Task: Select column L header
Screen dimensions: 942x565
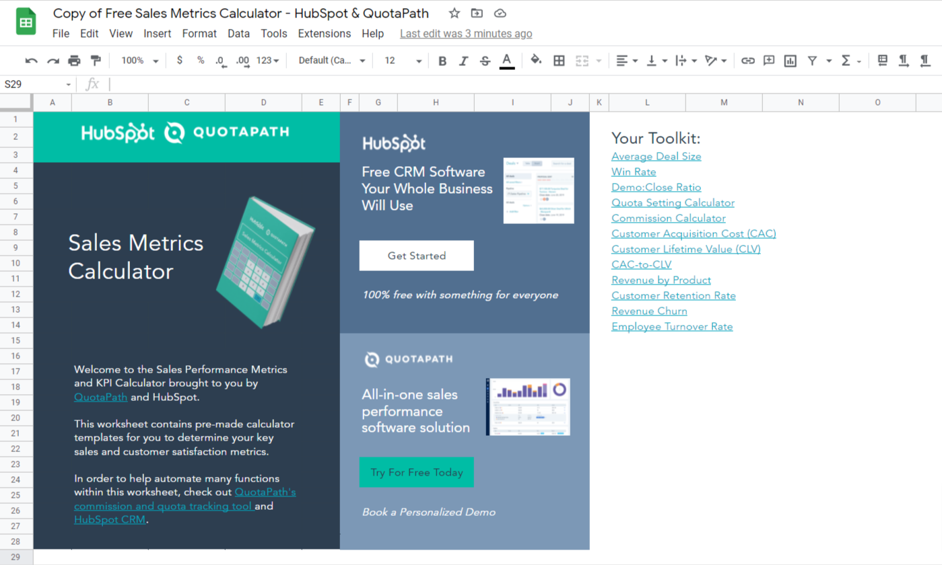Action: [647, 102]
